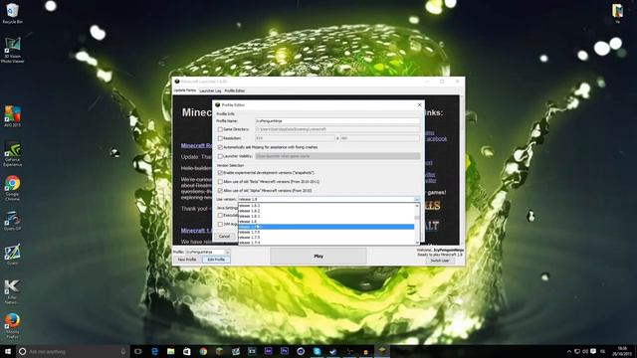Toggle the Resolution checkbox
The height and width of the screenshot is (358, 637).
pyautogui.click(x=220, y=138)
